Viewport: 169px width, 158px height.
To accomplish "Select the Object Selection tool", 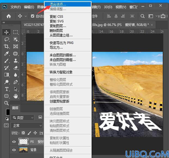I will (x=16, y=39).
